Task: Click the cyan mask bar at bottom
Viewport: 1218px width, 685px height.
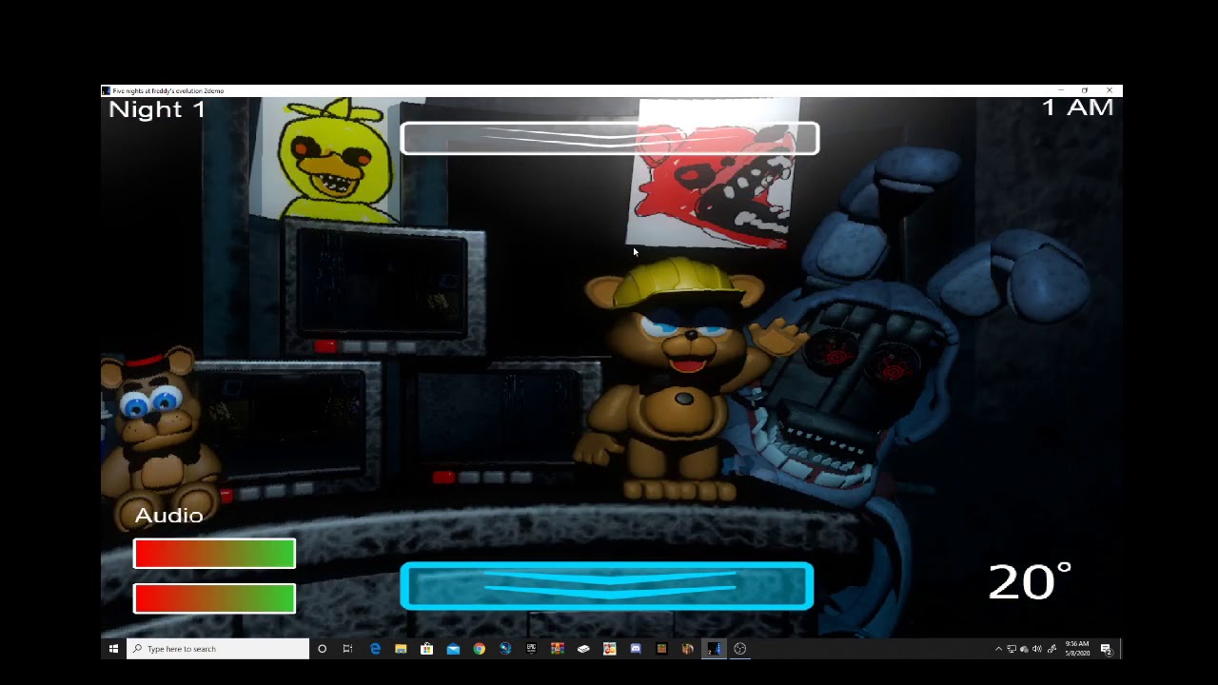Action: 607,586
